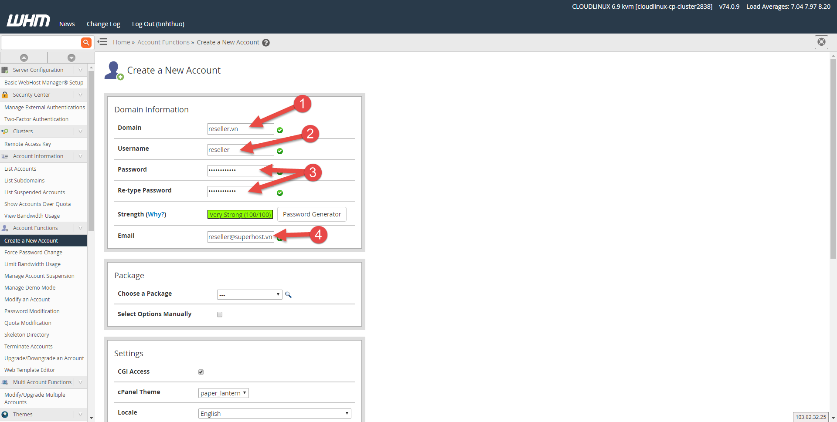Uncheck the CGI Access checkbox

coord(201,372)
